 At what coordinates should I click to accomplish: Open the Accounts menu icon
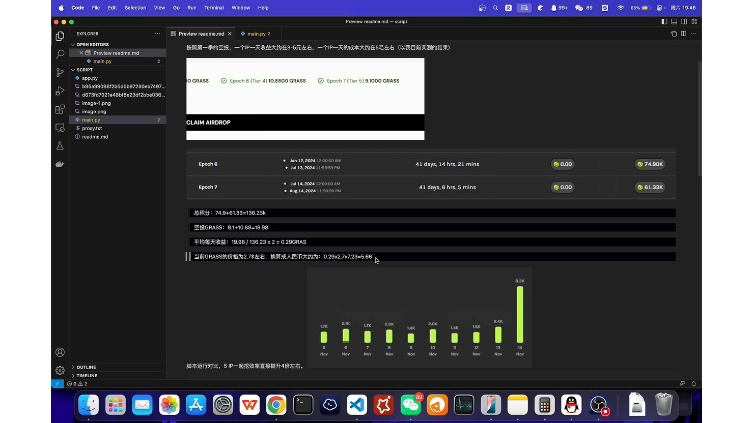(60, 352)
